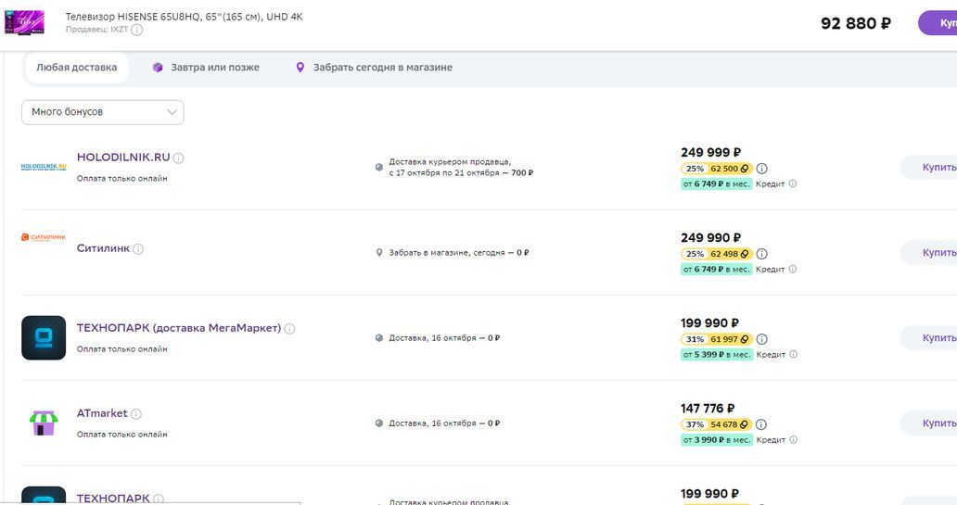Open the Много бонусов sorting dropdown
This screenshot has height=505, width=957.
pyautogui.click(x=103, y=112)
